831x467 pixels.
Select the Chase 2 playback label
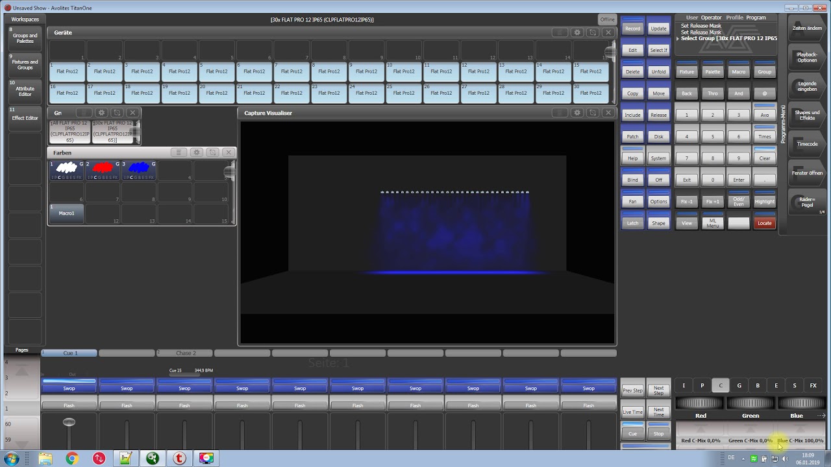coord(185,353)
